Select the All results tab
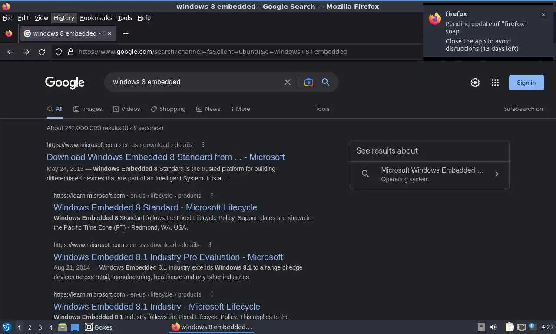The height and width of the screenshot is (334, 556). point(55,109)
